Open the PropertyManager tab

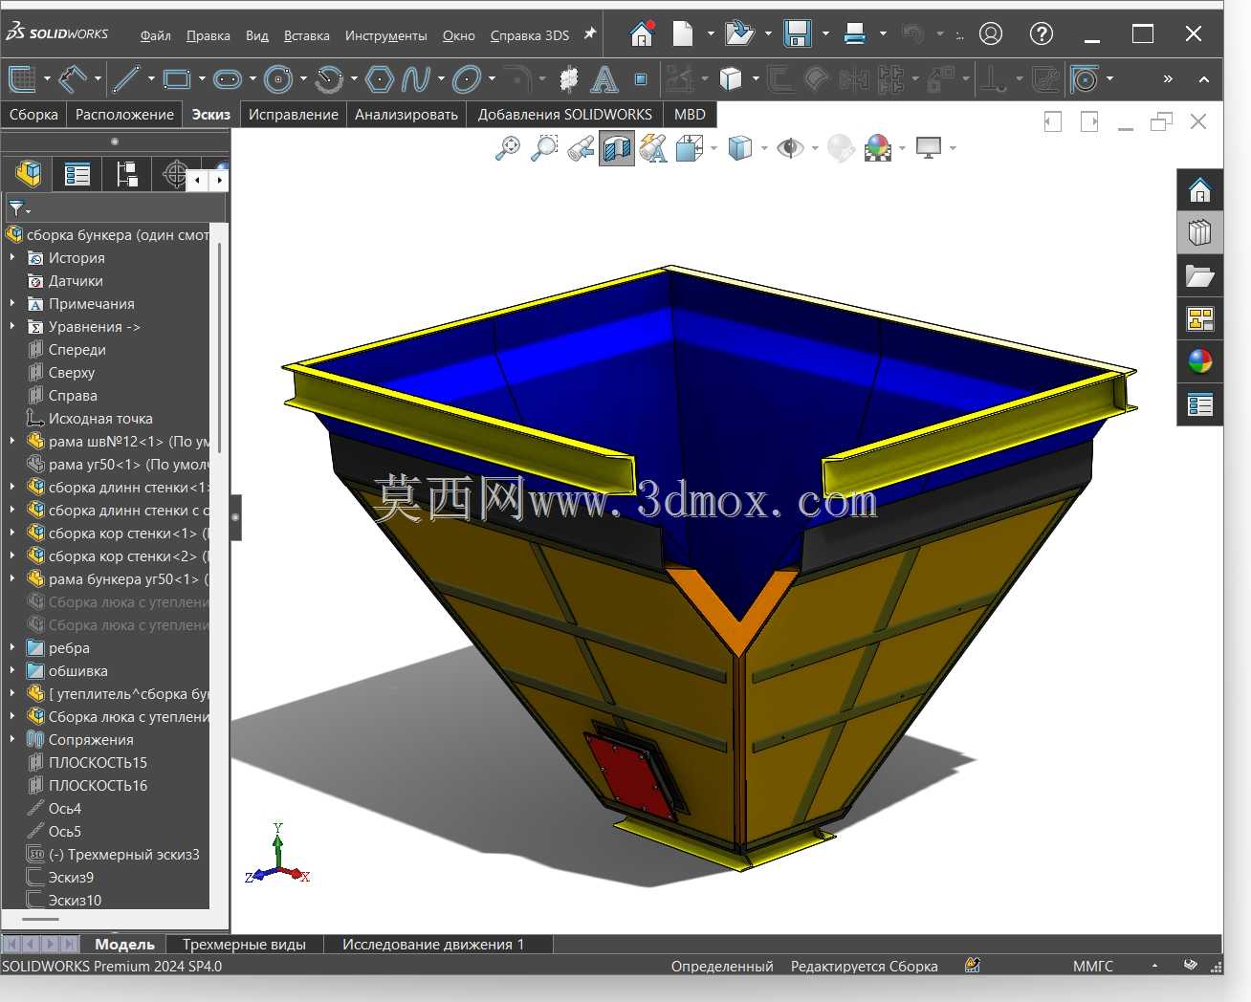click(x=77, y=174)
